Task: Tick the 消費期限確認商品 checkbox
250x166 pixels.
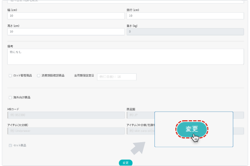Action: 38,76
